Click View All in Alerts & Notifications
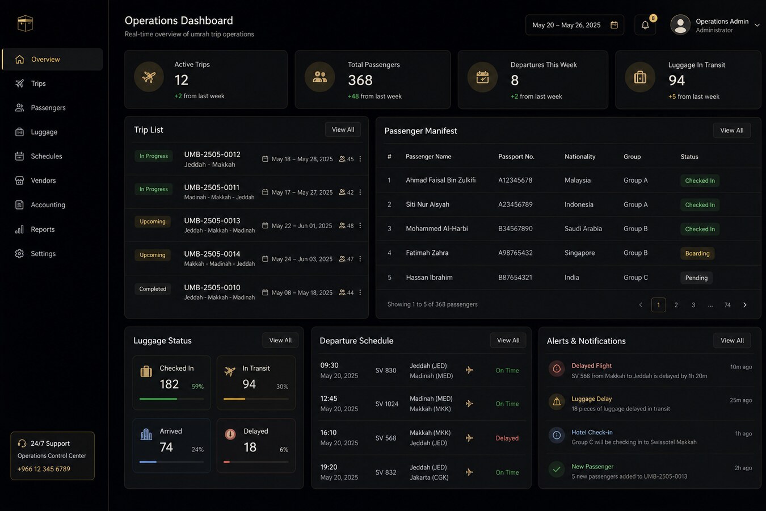The height and width of the screenshot is (511, 766). pyautogui.click(x=732, y=341)
